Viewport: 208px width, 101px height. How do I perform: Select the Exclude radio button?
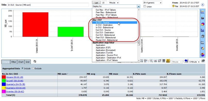coord(33,68)
